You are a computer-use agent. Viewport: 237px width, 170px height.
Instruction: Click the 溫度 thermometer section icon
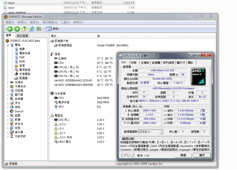(52, 54)
